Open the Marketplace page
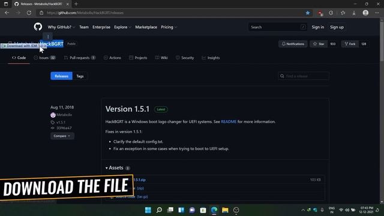384x216 pixels. click(x=146, y=27)
